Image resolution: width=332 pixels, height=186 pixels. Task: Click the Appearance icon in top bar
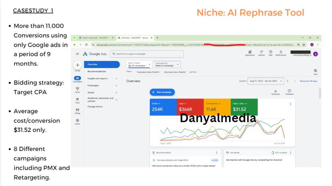coord(250,52)
